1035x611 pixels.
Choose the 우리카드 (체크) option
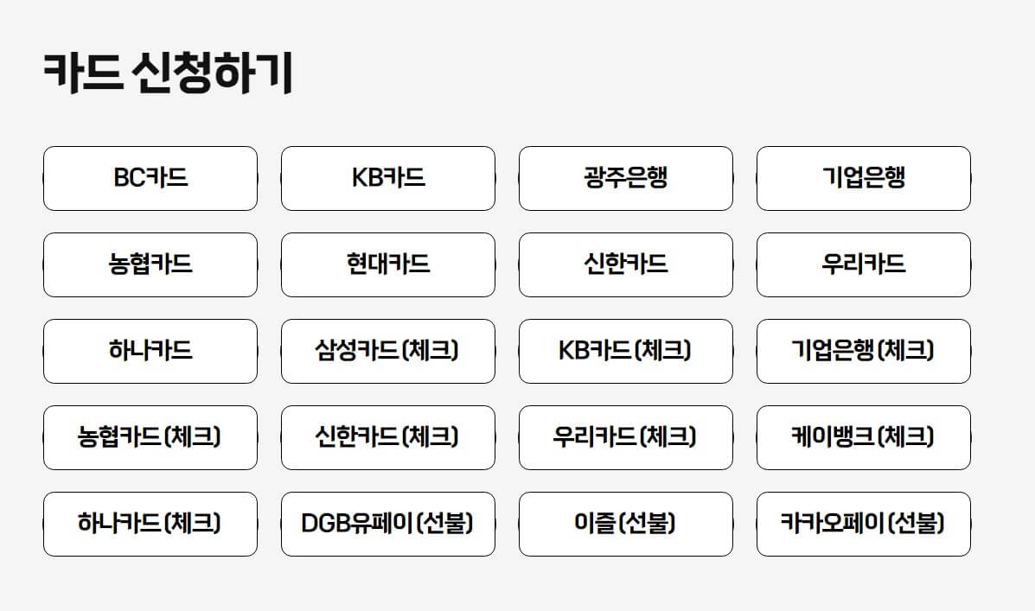click(x=625, y=438)
